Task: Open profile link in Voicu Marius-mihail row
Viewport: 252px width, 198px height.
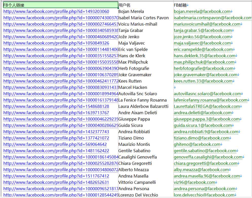Action: point(61,24)
